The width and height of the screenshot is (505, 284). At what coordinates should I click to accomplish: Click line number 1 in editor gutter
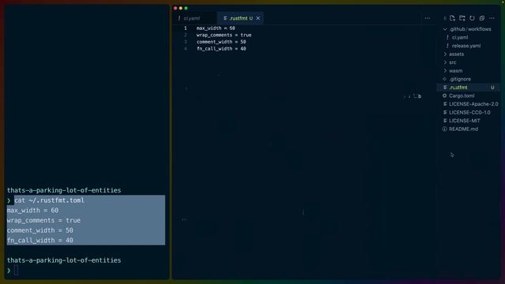[x=185, y=28]
